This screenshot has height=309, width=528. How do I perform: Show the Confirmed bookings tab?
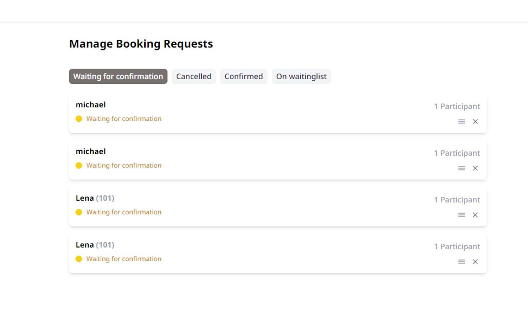point(244,77)
